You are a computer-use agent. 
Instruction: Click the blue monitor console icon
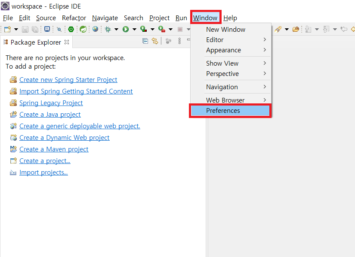(x=47, y=29)
